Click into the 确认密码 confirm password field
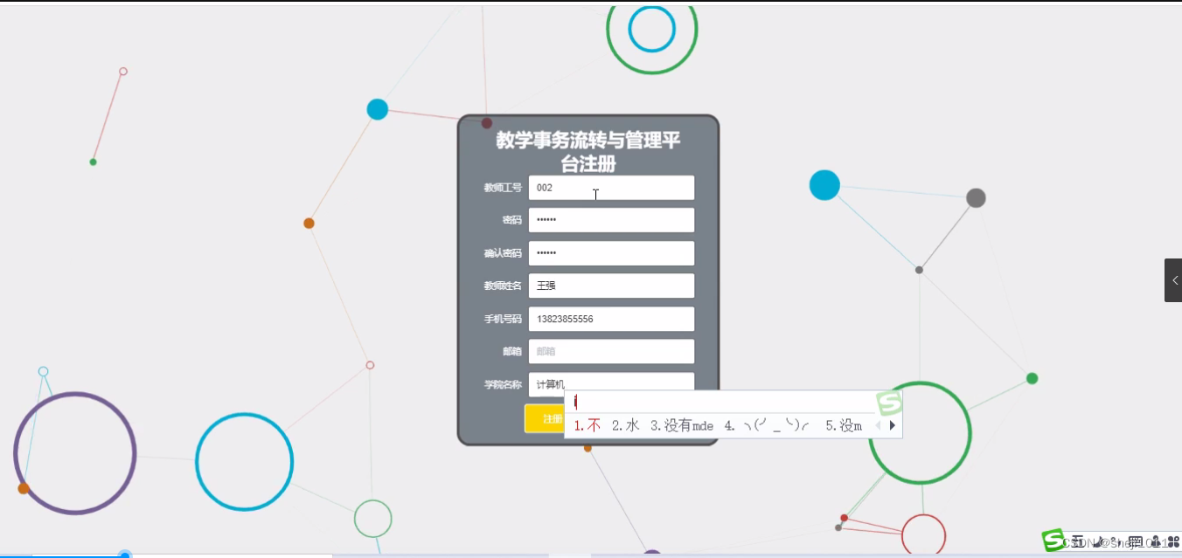This screenshot has height=558, width=1182. (x=611, y=253)
